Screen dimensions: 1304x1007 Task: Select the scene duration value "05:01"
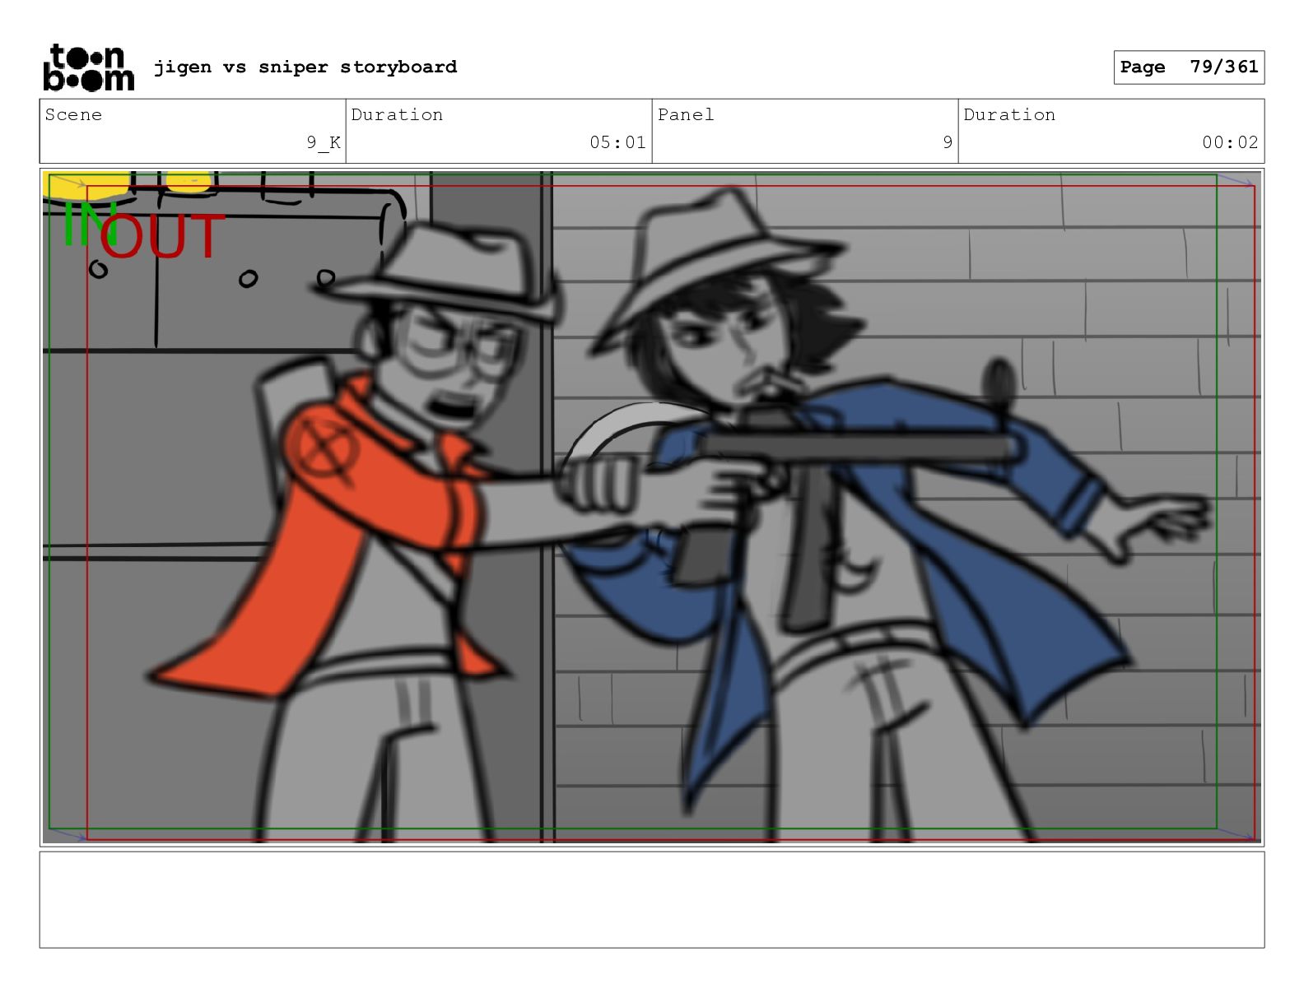coord(617,142)
